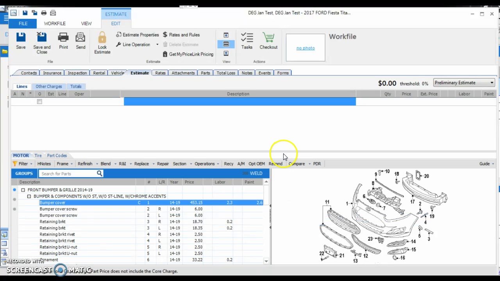The height and width of the screenshot is (281, 500).
Task: Click the small save icon in the quick access bar
Action: pyautogui.click(x=25, y=13)
